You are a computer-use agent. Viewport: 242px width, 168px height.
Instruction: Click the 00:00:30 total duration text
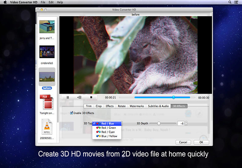[204, 98]
